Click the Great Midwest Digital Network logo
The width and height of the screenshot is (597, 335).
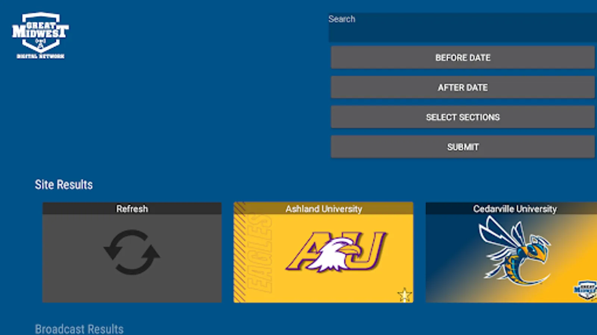tap(40, 36)
